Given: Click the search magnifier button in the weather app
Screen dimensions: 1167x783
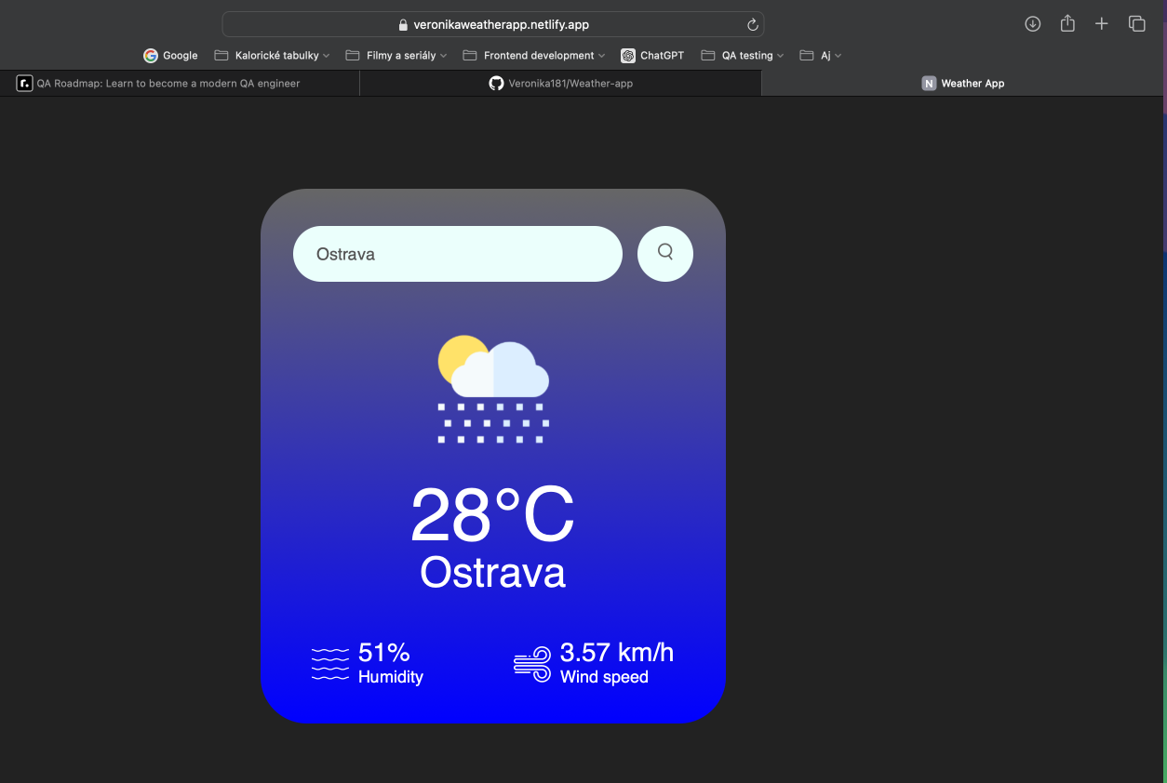Looking at the screenshot, I should tap(664, 253).
